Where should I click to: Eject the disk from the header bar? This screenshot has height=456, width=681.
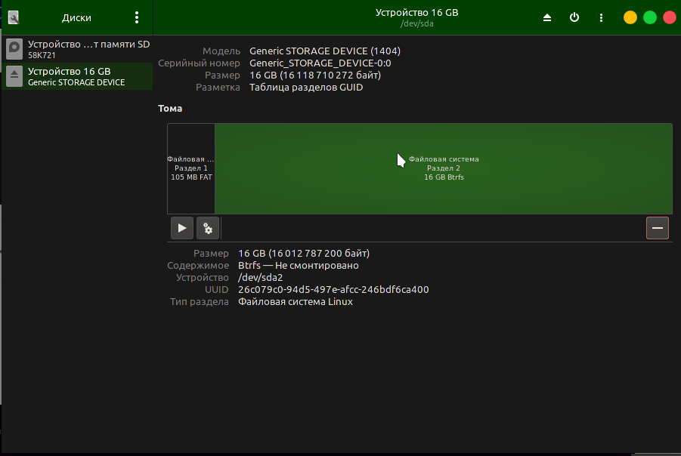pos(547,17)
